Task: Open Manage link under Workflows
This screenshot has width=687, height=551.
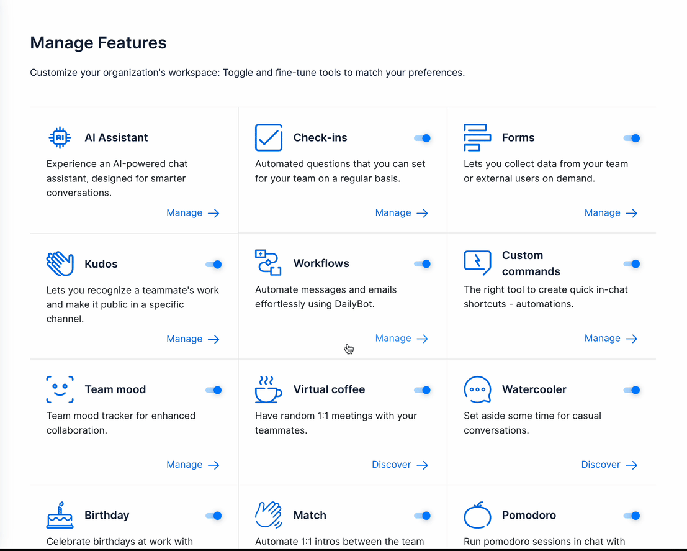Action: click(x=402, y=339)
